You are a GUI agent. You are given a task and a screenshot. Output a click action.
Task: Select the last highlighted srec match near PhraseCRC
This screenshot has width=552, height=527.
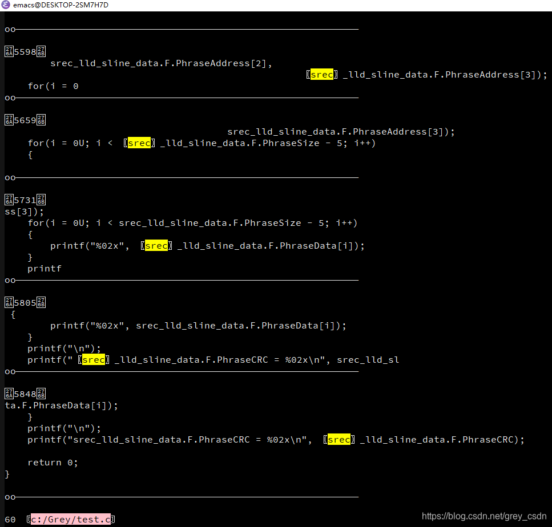(x=339, y=439)
